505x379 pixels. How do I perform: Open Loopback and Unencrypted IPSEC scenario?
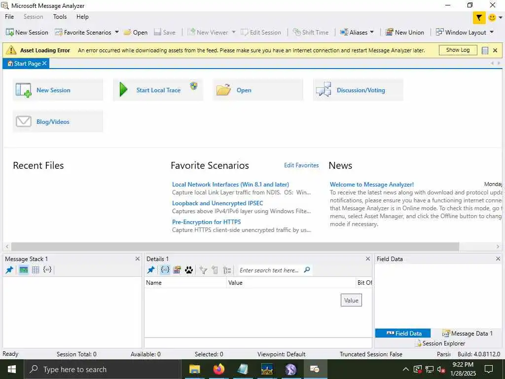(x=217, y=203)
